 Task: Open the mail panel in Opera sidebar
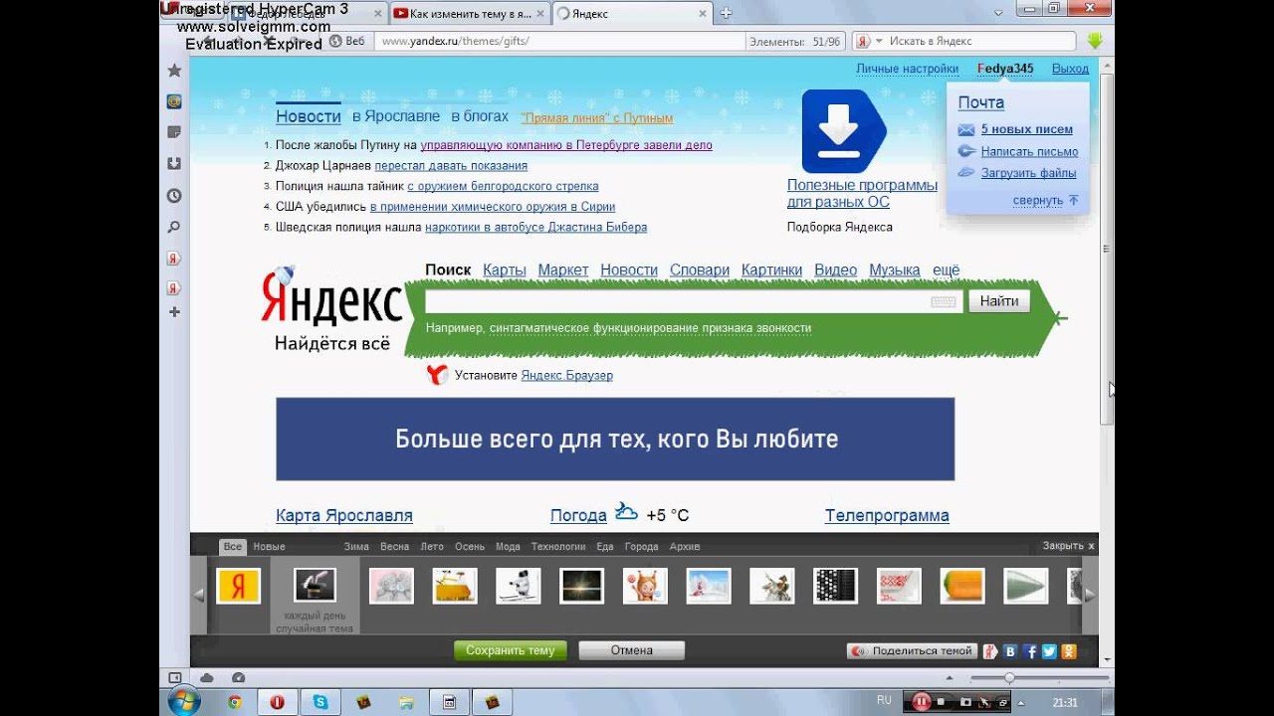pos(174,101)
